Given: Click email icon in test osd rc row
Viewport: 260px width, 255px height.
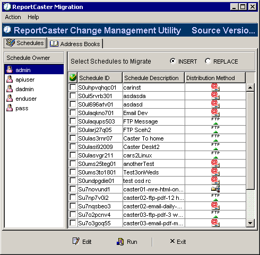Looking at the screenshot, I should (x=215, y=181).
